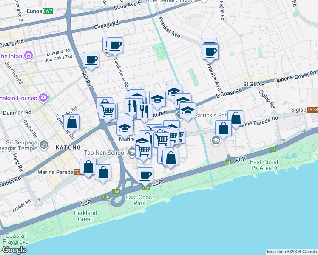Screen dimensions: 318x255
Task: Click the 8B expressway exit sign
Action: [227, 162]
